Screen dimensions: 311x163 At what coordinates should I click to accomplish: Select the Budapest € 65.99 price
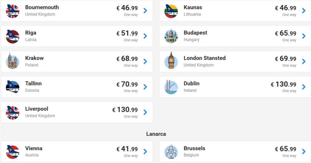[285, 33]
